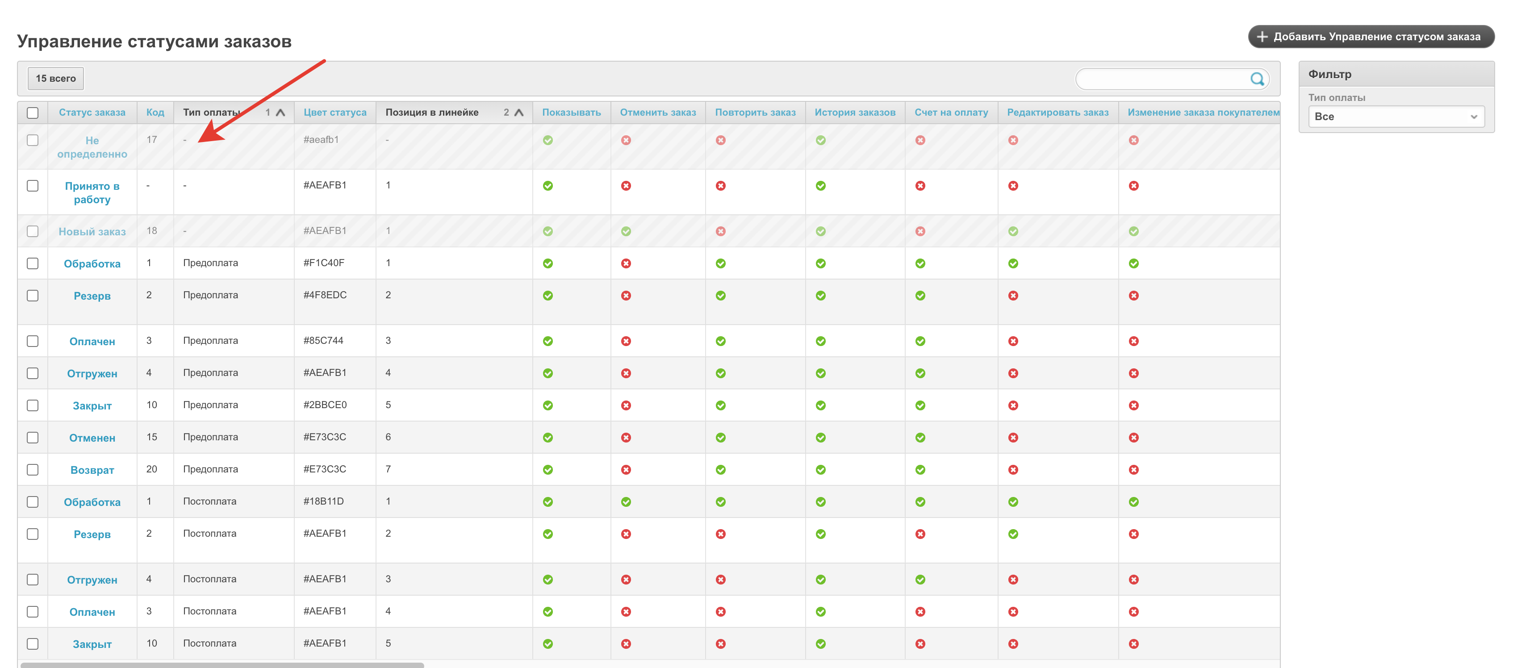Image resolution: width=1513 pixels, height=668 pixels.
Task: Sort by История заказов column header
Action: point(855,112)
